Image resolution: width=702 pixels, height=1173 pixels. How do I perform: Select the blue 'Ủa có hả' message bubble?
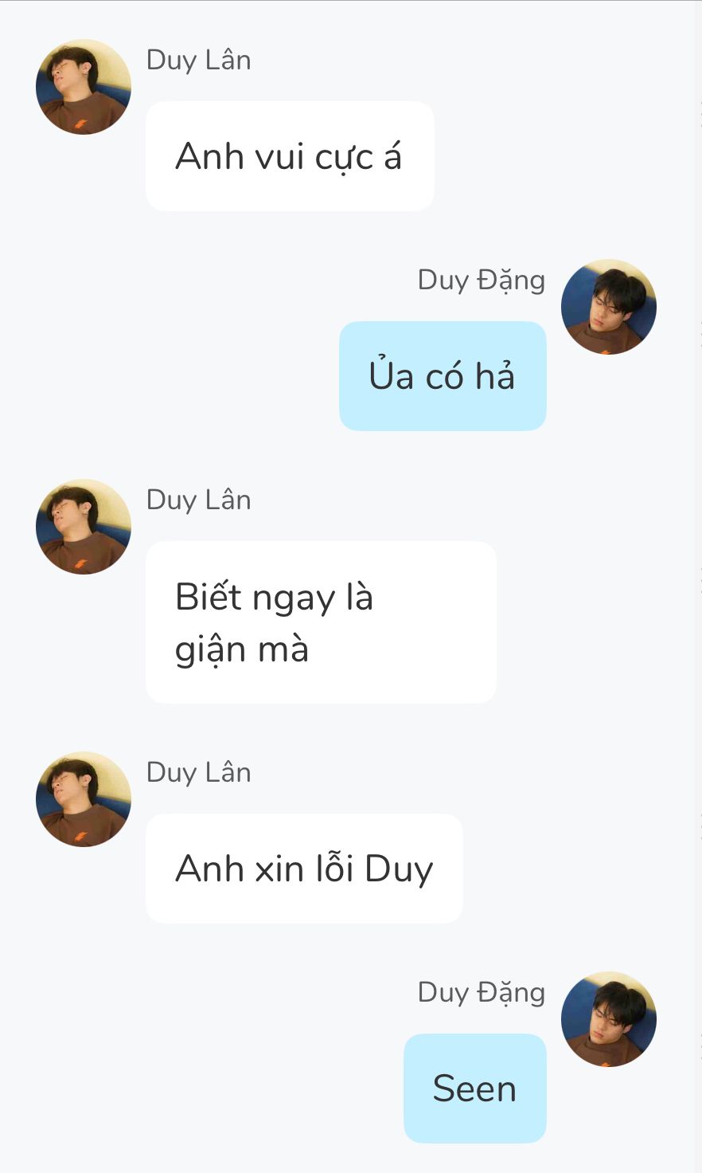click(x=443, y=376)
